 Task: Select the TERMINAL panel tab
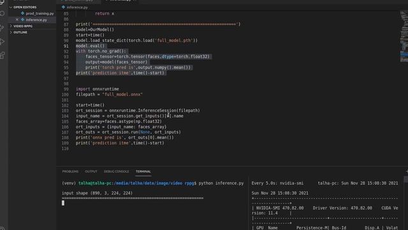click(x=143, y=171)
